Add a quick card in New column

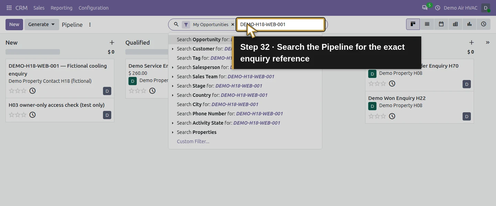(x=112, y=43)
